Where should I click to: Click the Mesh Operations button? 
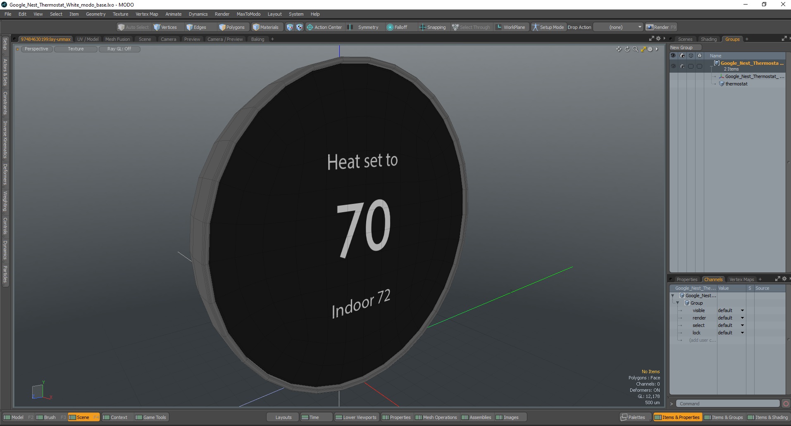[x=436, y=417]
